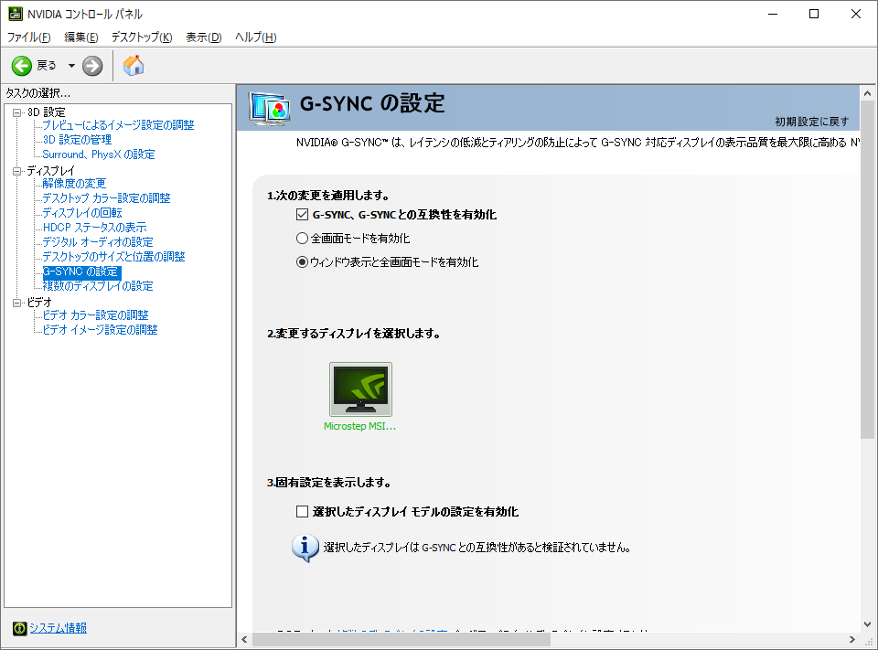Click the ビデオ category label
The image size is (878, 650).
(x=39, y=303)
